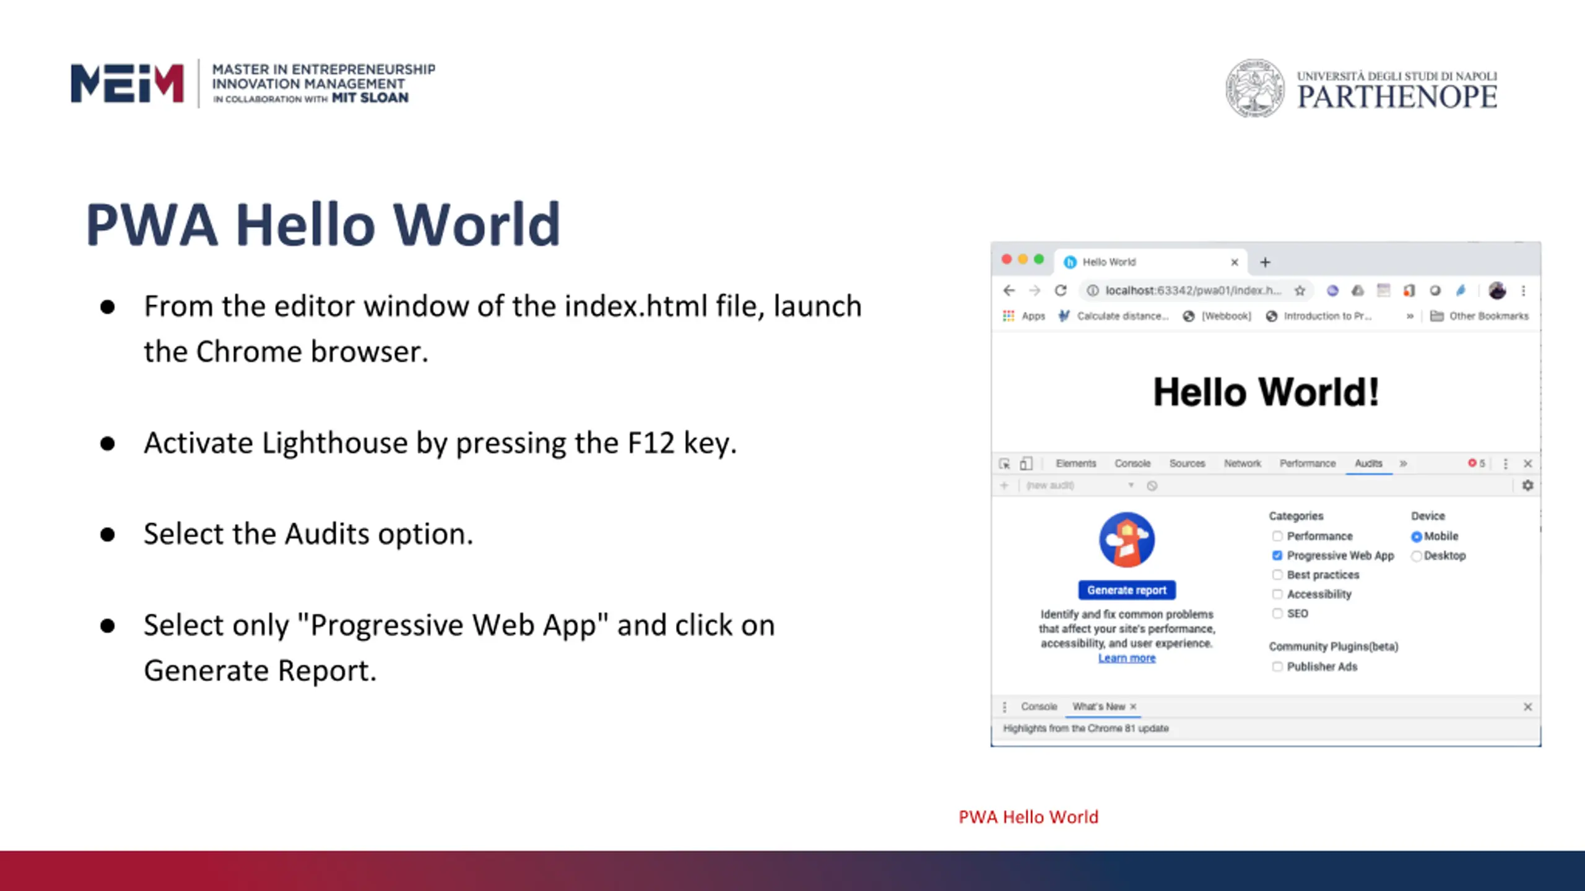The image size is (1585, 891).
Task: Click the red PWA Hello World footer text
Action: tap(1028, 817)
